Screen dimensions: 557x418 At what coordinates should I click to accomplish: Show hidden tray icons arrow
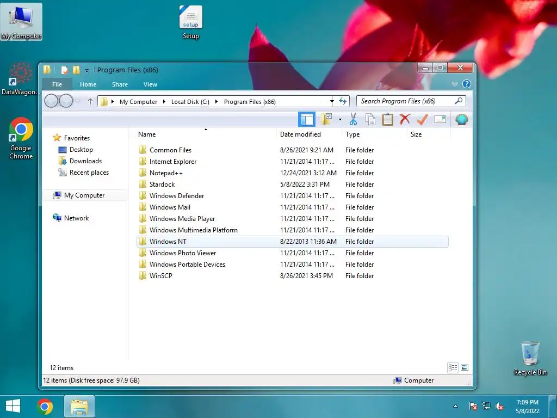(x=455, y=406)
